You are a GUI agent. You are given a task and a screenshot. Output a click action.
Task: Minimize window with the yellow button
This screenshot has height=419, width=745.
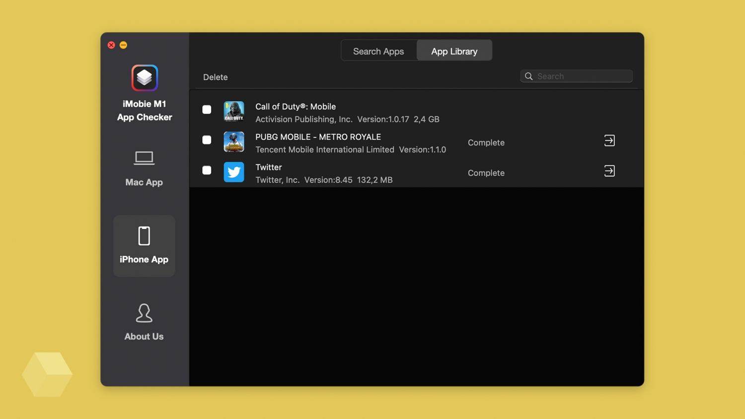(123, 45)
